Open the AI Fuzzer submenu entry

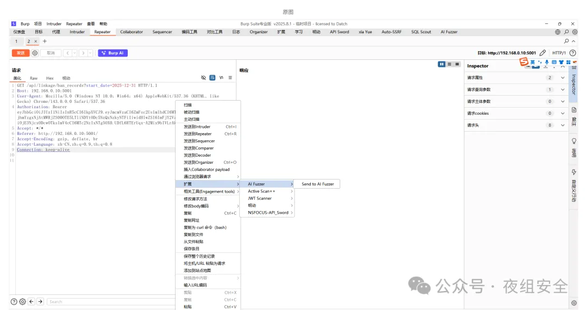267,184
